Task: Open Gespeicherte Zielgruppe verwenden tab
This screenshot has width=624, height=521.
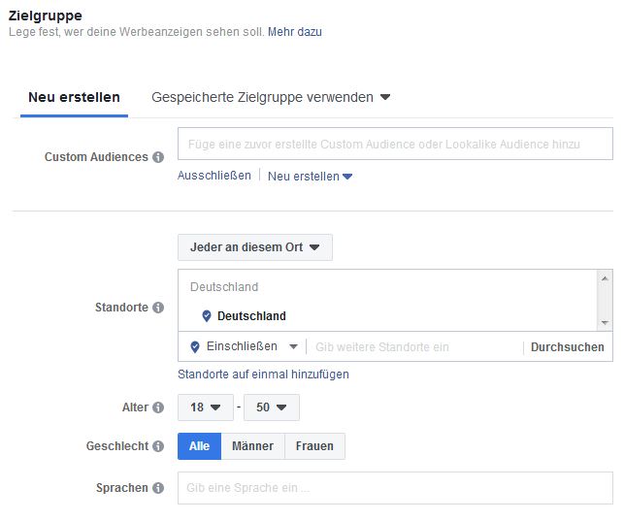Action: [270, 97]
